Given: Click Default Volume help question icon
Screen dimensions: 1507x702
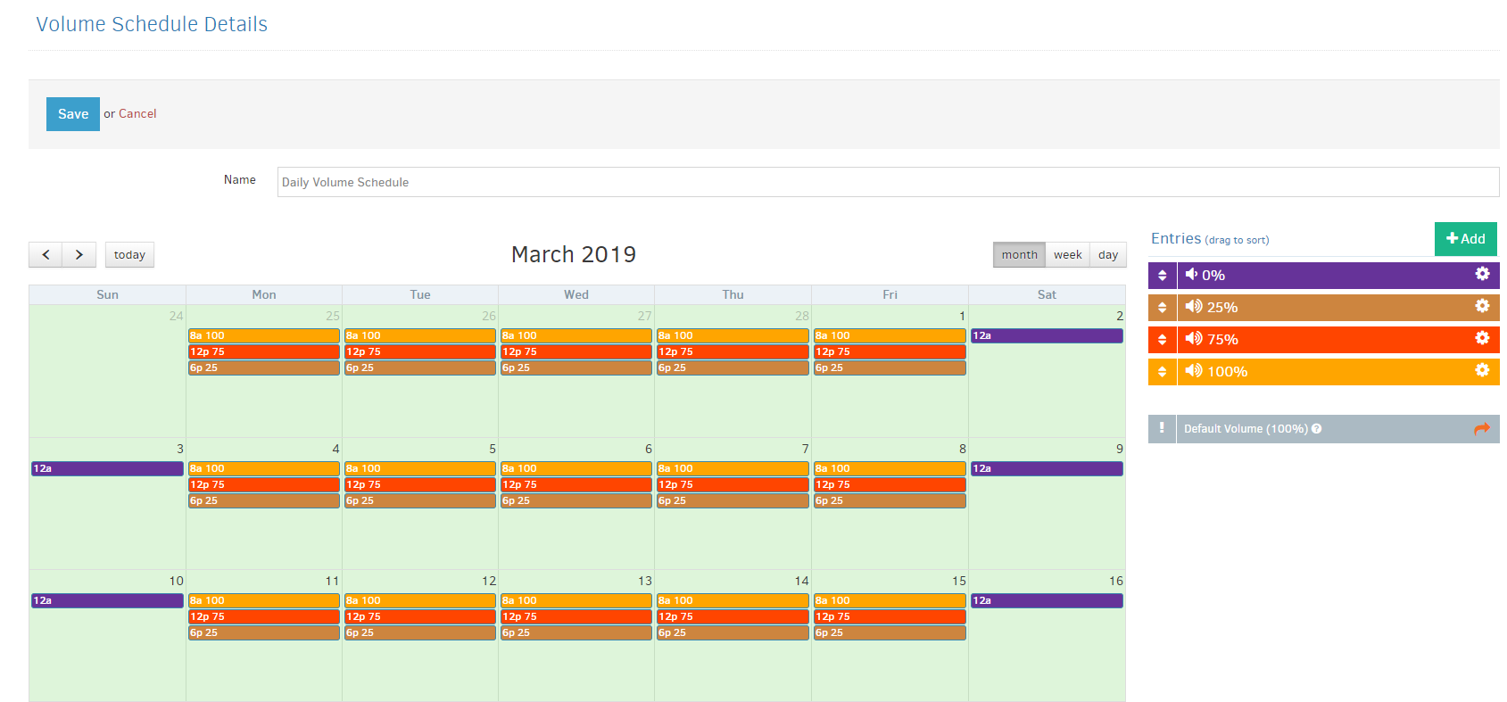Looking at the screenshot, I should [x=1317, y=429].
